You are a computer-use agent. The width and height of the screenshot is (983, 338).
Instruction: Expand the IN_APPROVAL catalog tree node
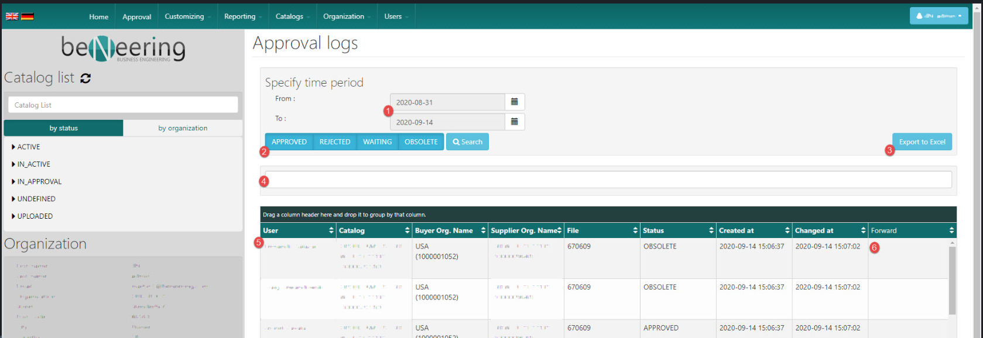pos(13,182)
